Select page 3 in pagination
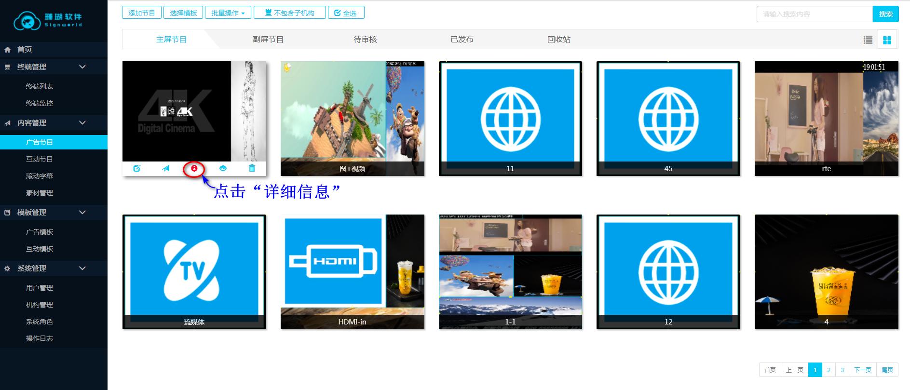The width and height of the screenshot is (910, 390). coord(842,370)
